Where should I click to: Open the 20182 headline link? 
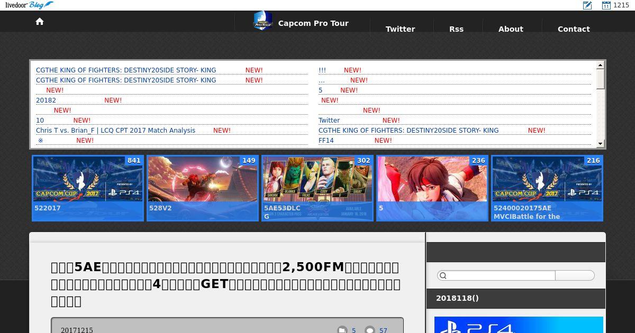pos(46,100)
